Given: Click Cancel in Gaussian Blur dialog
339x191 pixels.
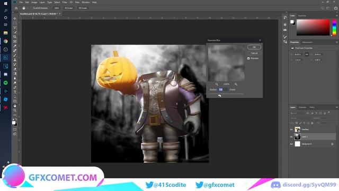Looking at the screenshot, I should tap(254, 53).
